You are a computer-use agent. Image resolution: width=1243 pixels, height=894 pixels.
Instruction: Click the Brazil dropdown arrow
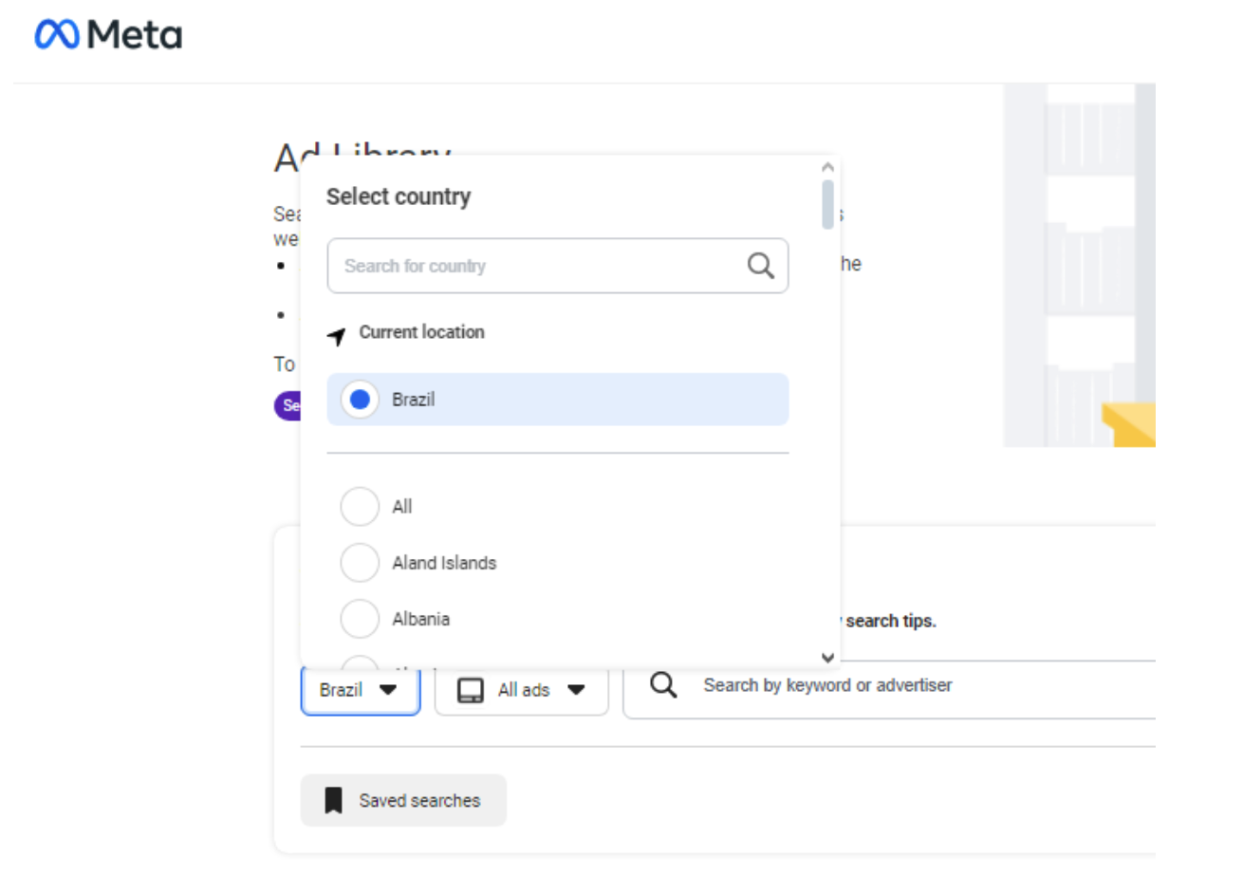coord(388,690)
